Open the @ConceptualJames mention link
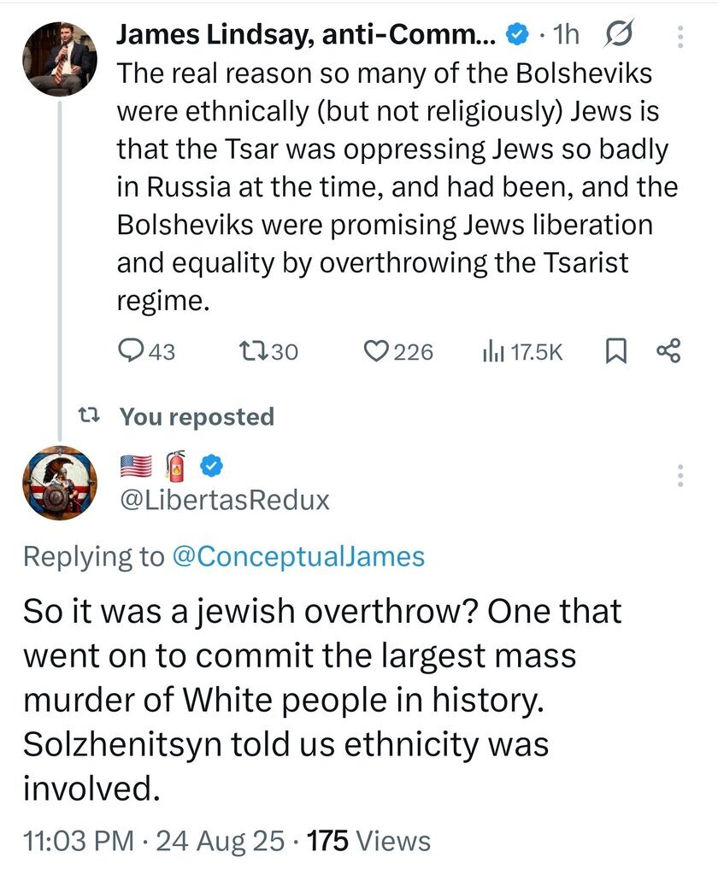This screenshot has width=718, height=875. 298,557
